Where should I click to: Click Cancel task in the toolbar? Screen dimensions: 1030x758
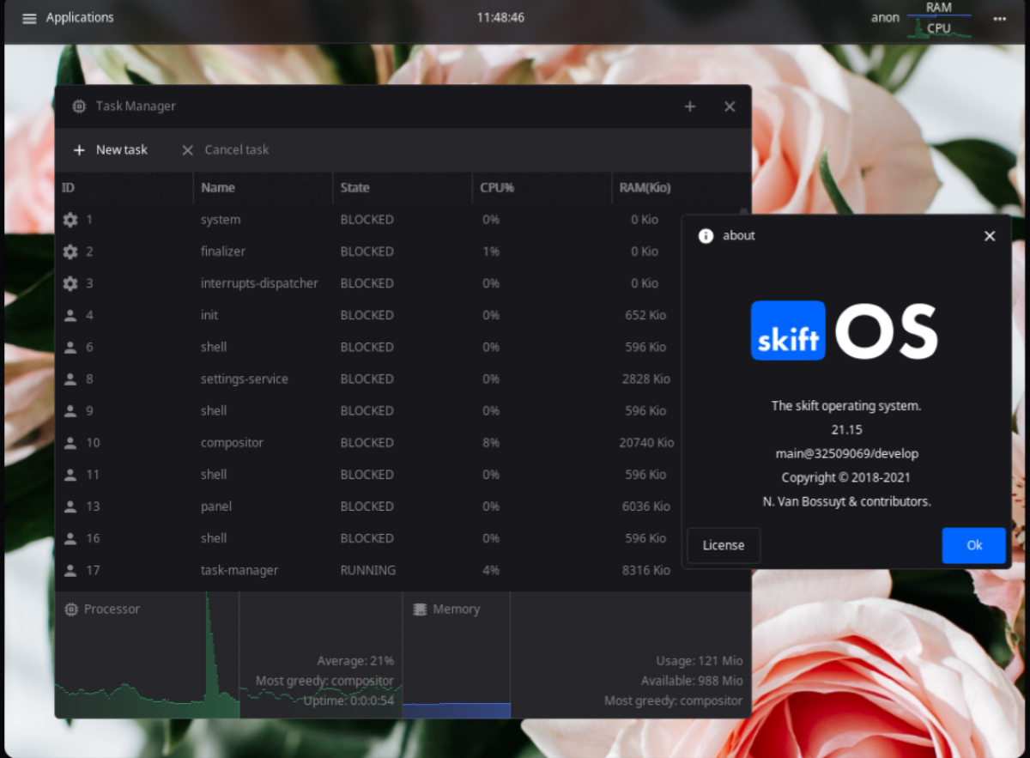pyautogui.click(x=225, y=149)
